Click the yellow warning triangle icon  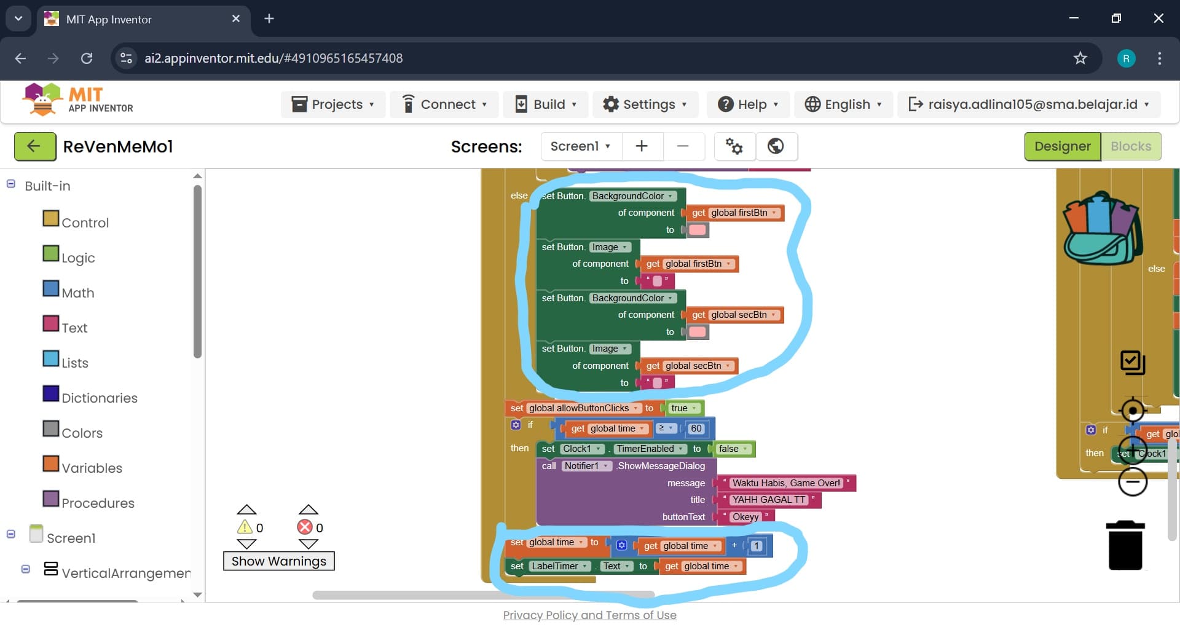click(x=245, y=527)
